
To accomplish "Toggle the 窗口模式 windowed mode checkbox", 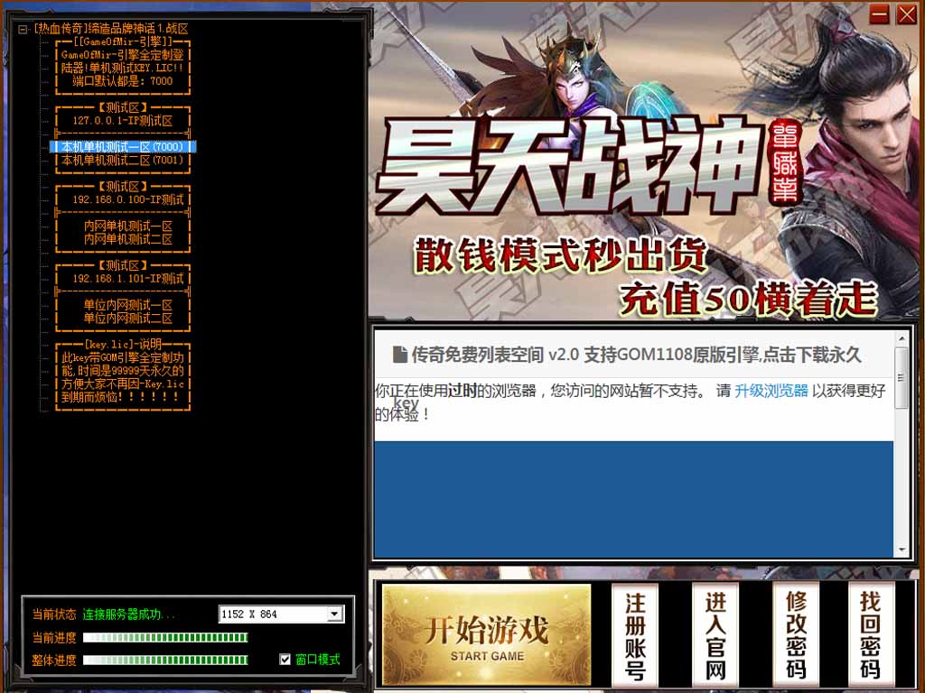I will pos(285,660).
